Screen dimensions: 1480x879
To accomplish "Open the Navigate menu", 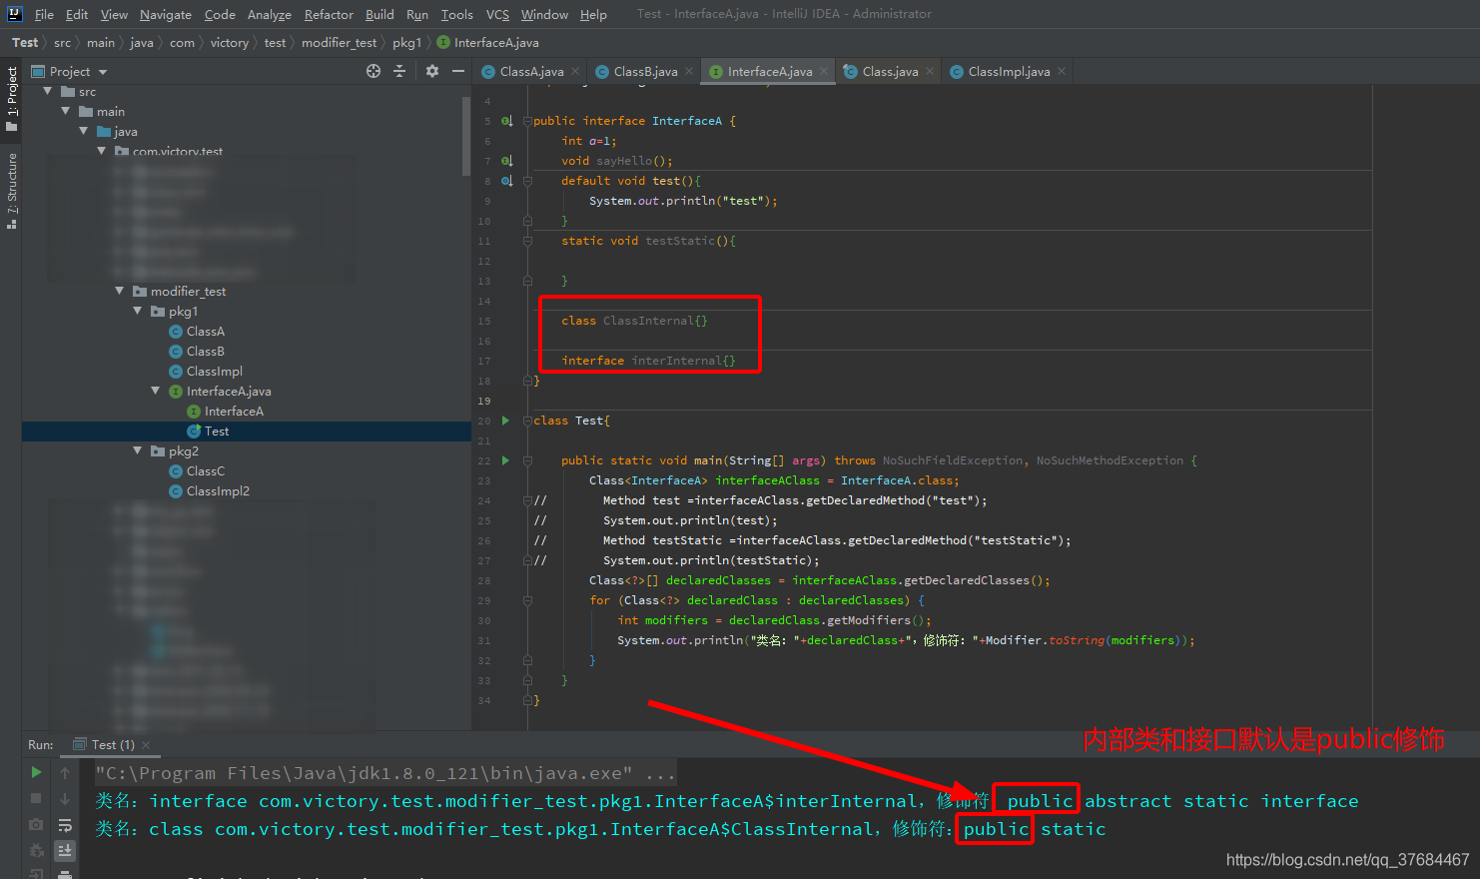I will tap(166, 14).
